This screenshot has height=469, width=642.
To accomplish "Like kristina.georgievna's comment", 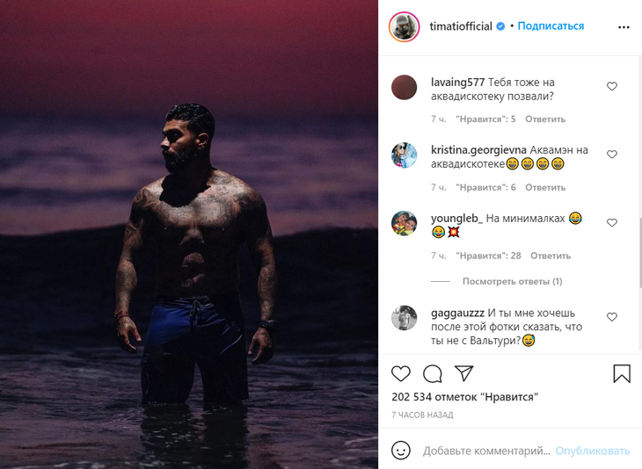I will coord(612,155).
